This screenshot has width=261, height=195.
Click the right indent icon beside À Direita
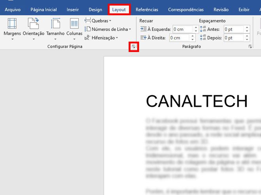tap(143, 38)
